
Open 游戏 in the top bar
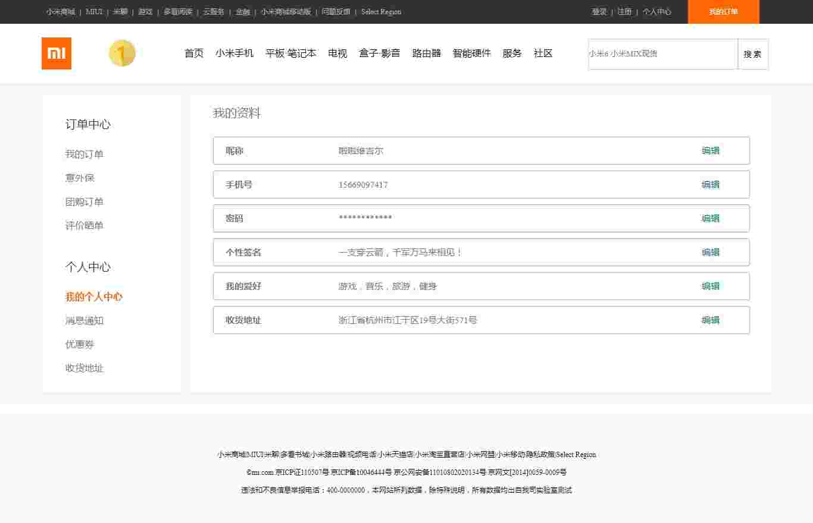coord(145,11)
